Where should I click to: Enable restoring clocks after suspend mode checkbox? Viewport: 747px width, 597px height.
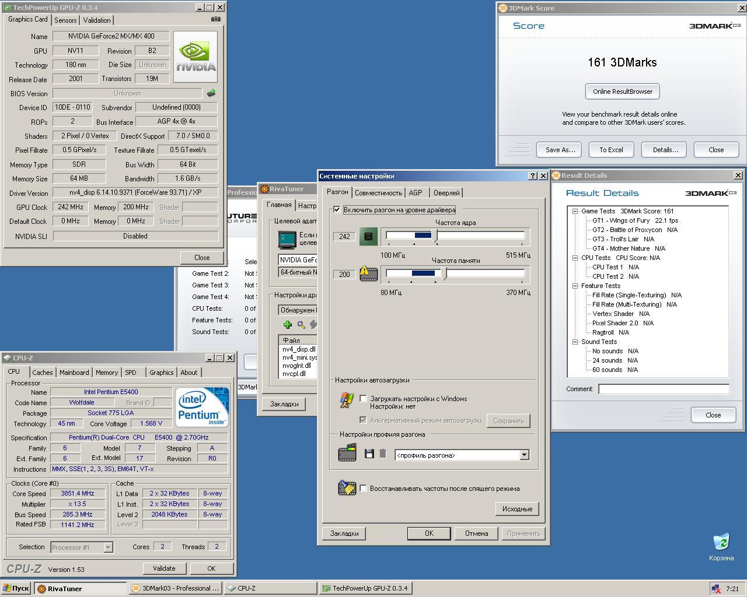(363, 488)
